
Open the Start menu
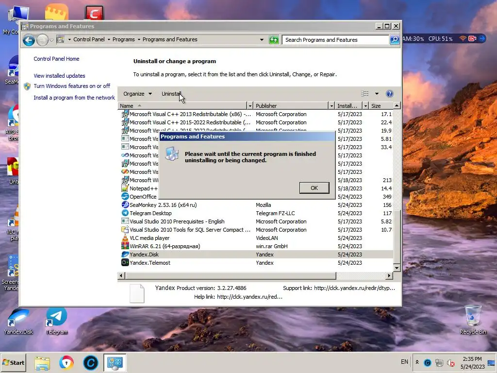(x=13, y=362)
